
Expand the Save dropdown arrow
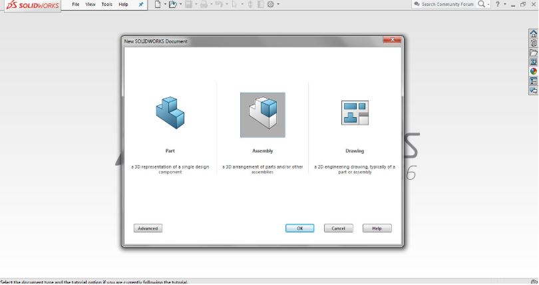tap(196, 5)
